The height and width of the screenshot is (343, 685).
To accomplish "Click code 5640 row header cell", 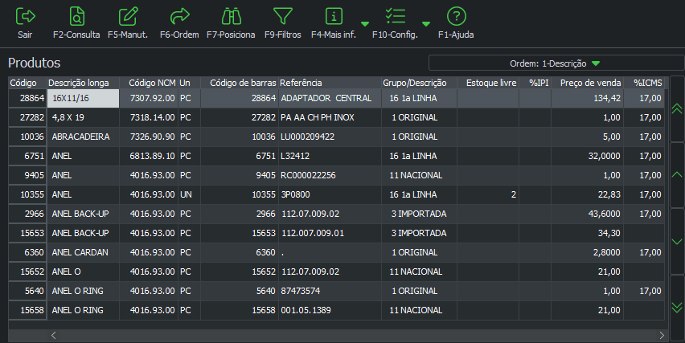I will tap(27, 291).
